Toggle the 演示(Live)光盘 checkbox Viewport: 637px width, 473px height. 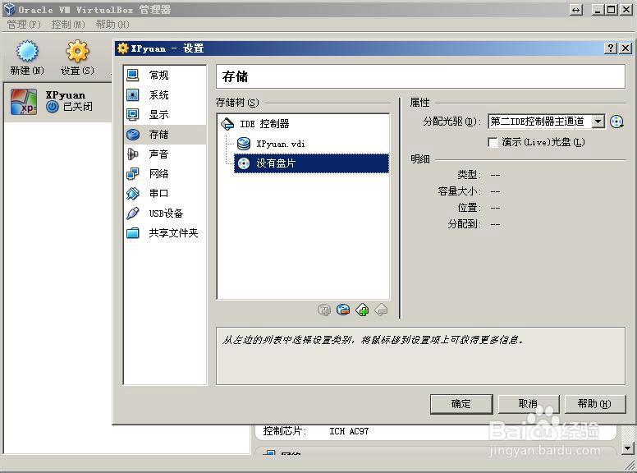493,142
